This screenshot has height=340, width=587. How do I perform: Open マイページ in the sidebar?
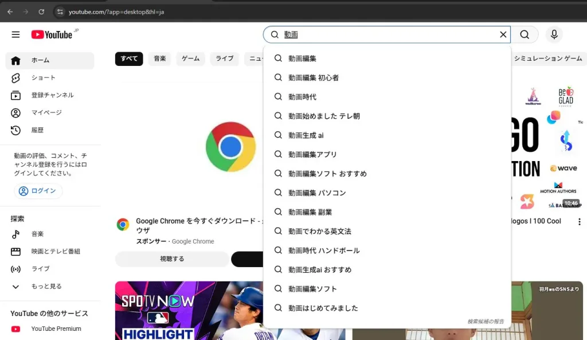pos(50,113)
